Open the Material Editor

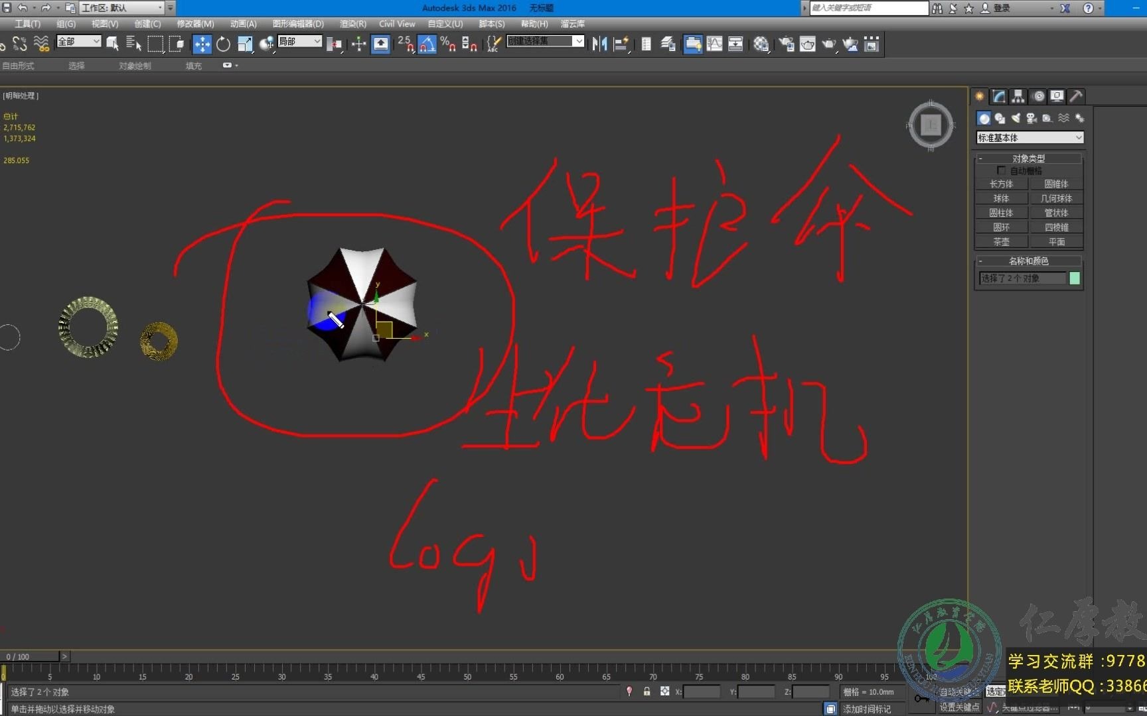(x=761, y=44)
